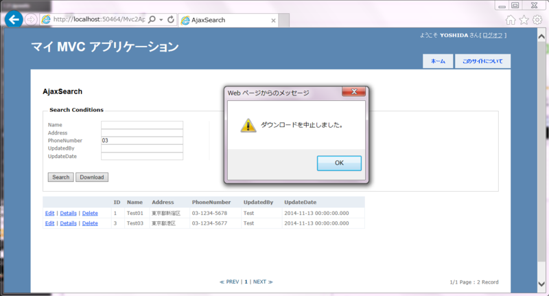Click Delete link for Test01 row

pos(90,214)
